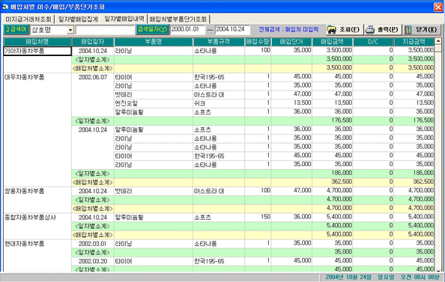445x282 pixels.
Task: Click the 닫기(K) door exit button
Action: pyautogui.click(x=422, y=29)
